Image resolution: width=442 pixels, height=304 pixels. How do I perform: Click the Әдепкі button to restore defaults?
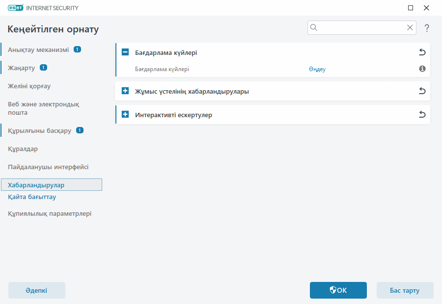[x=36, y=290]
